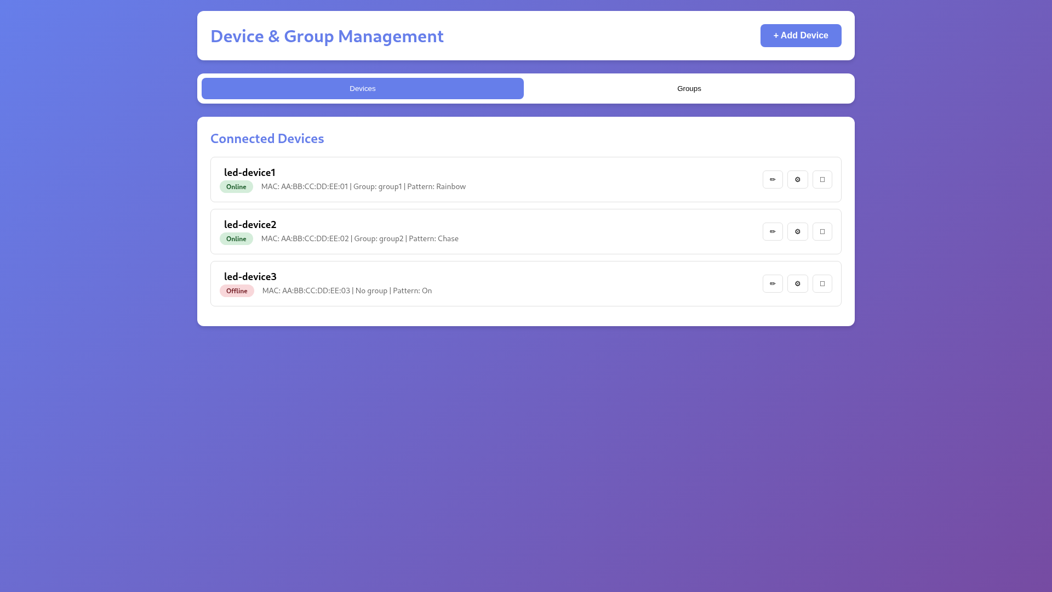The image size is (1052, 592).
Task: Click the led-device1 name heading
Action: coord(249,172)
